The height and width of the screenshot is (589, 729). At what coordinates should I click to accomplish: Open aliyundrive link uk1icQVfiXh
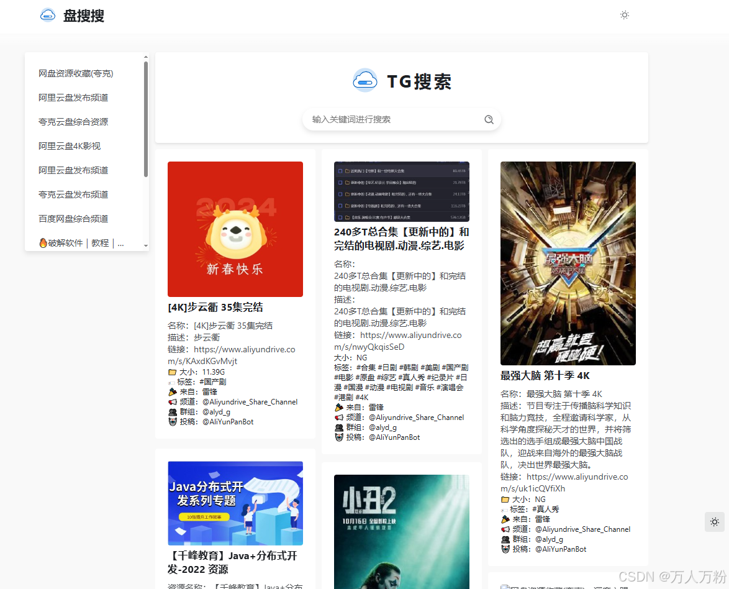pos(564,483)
